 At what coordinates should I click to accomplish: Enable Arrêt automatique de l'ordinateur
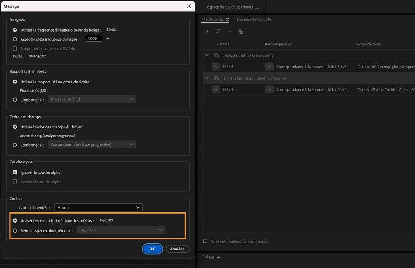205,241
